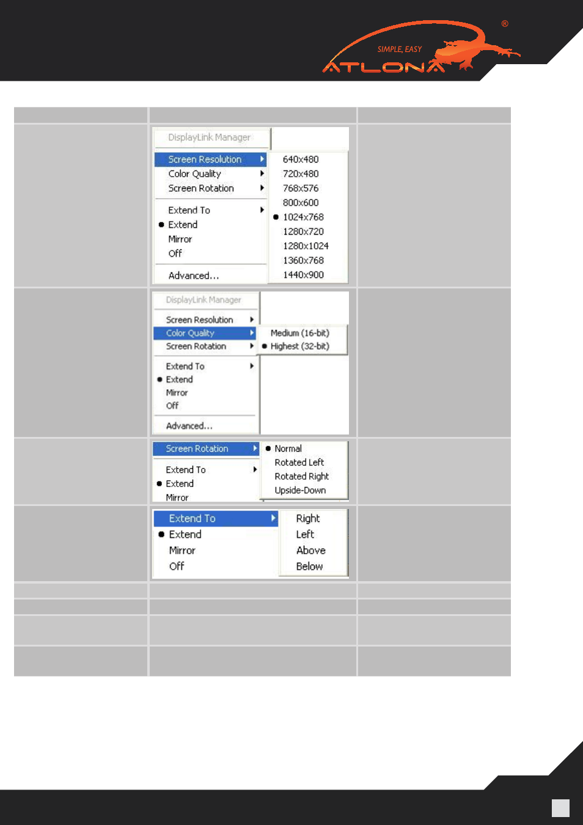This screenshot has width=583, height=825.
Task: Select Medium (16-bit) color quality
Action: click(x=300, y=333)
